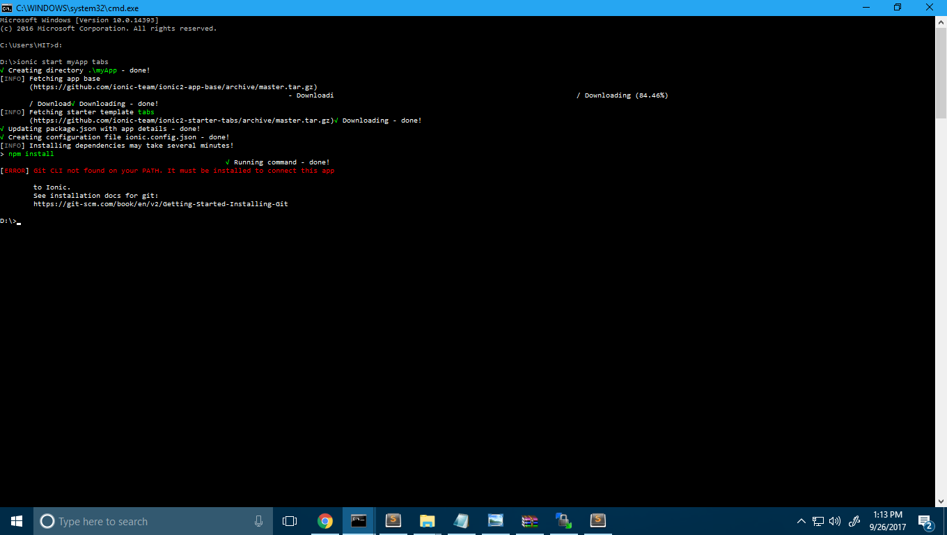Activate the Cortana microphone icon
The image size is (947, 535).
pyautogui.click(x=258, y=521)
